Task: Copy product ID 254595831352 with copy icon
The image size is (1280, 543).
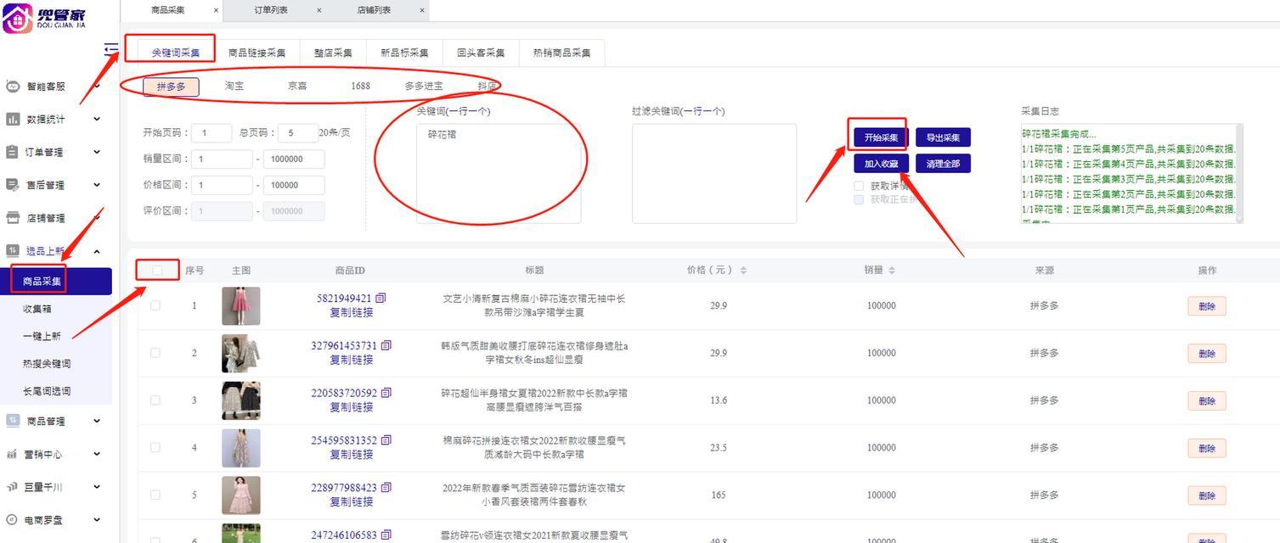Action: coord(386,441)
